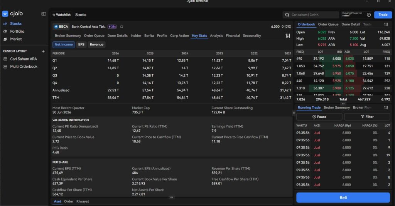This screenshot has width=395, height=206.
Task: Focus the Cari saham search field
Action: coord(311,15)
